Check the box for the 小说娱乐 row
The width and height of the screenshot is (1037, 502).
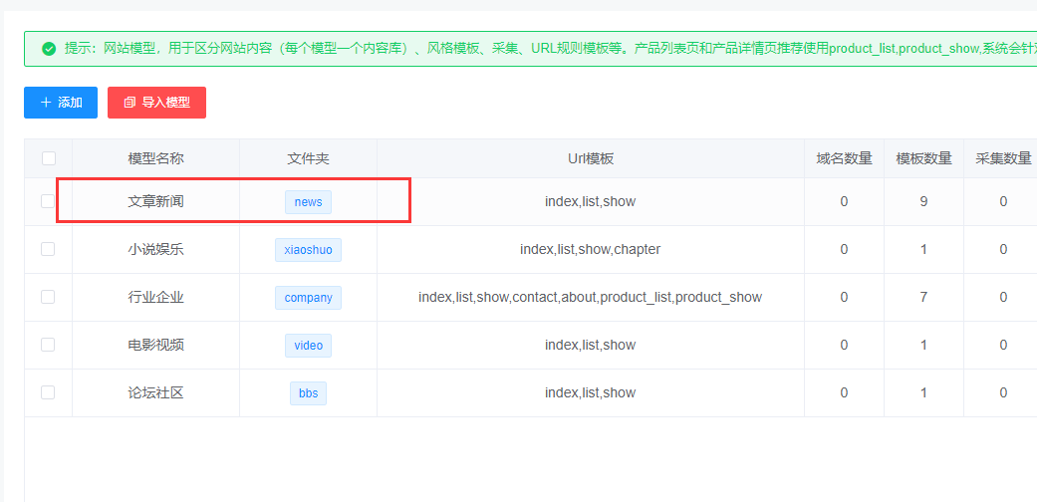pyautogui.click(x=48, y=249)
